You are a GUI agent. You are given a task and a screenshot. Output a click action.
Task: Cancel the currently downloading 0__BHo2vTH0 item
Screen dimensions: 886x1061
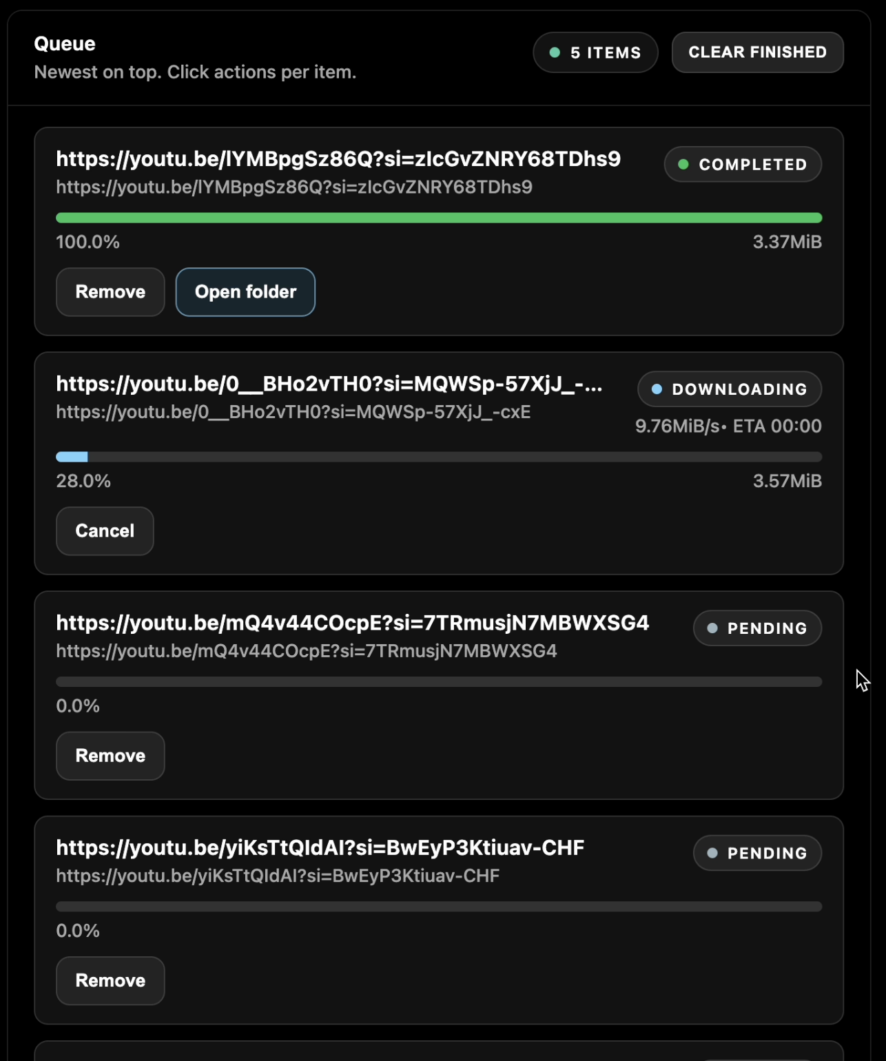tap(105, 530)
